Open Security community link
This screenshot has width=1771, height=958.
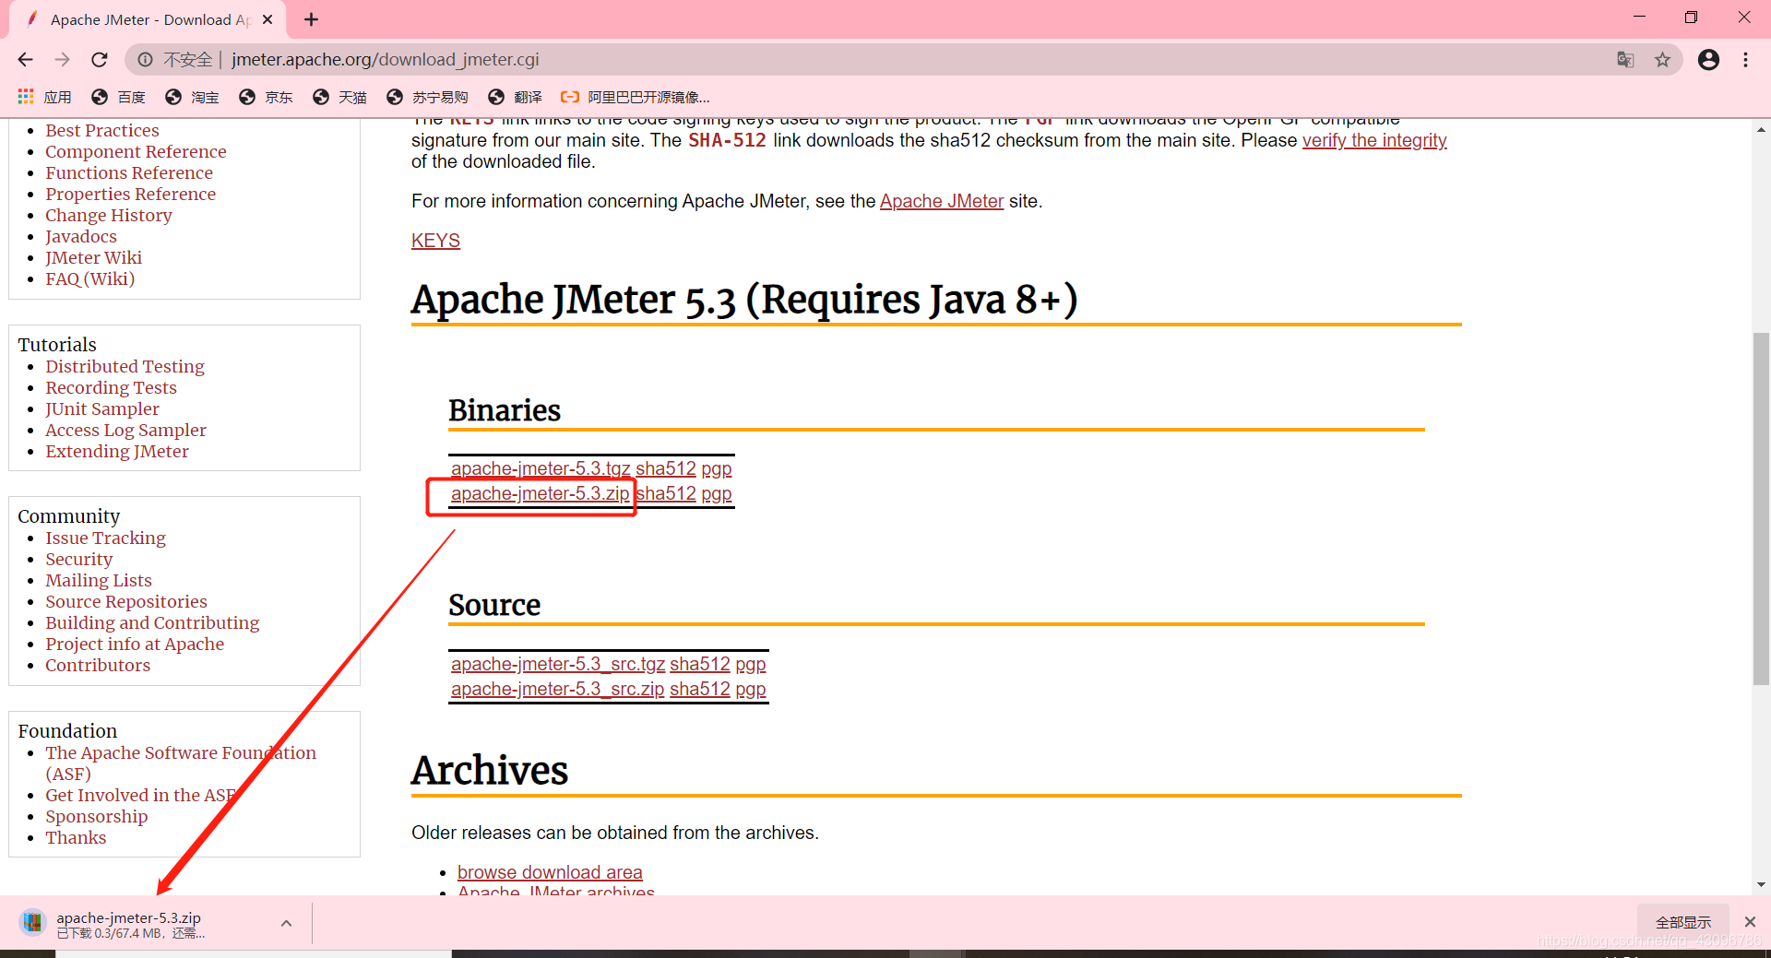click(x=79, y=559)
